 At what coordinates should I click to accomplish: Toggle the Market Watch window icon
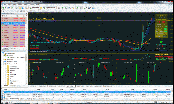[13, 8]
